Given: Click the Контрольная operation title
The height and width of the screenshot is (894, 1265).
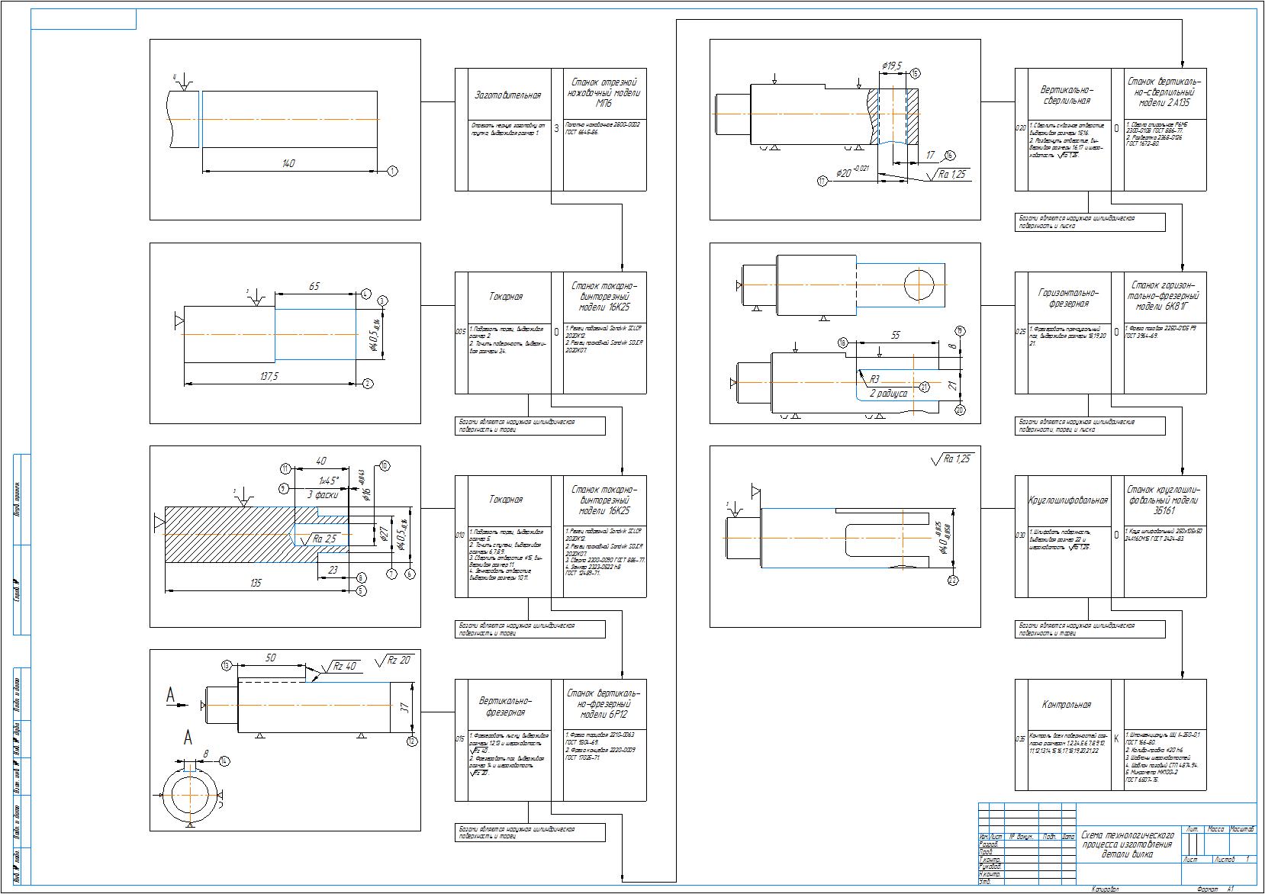Looking at the screenshot, I should point(1066,705).
